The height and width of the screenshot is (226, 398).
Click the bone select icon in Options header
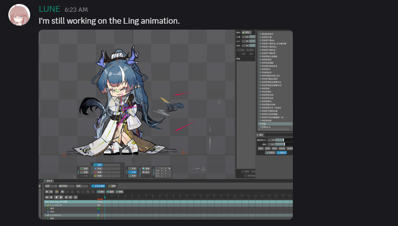point(161,168)
